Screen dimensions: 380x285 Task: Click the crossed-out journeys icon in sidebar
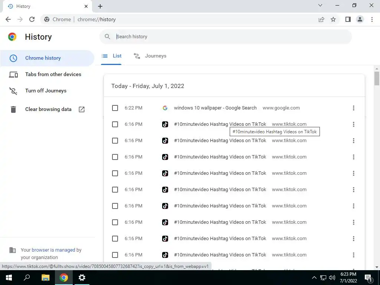pyautogui.click(x=13, y=91)
